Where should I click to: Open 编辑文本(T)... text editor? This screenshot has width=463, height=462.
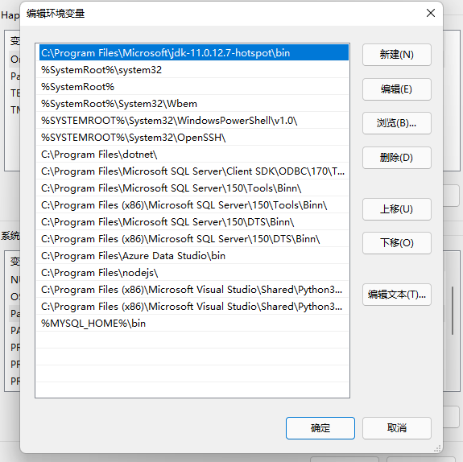tap(396, 295)
